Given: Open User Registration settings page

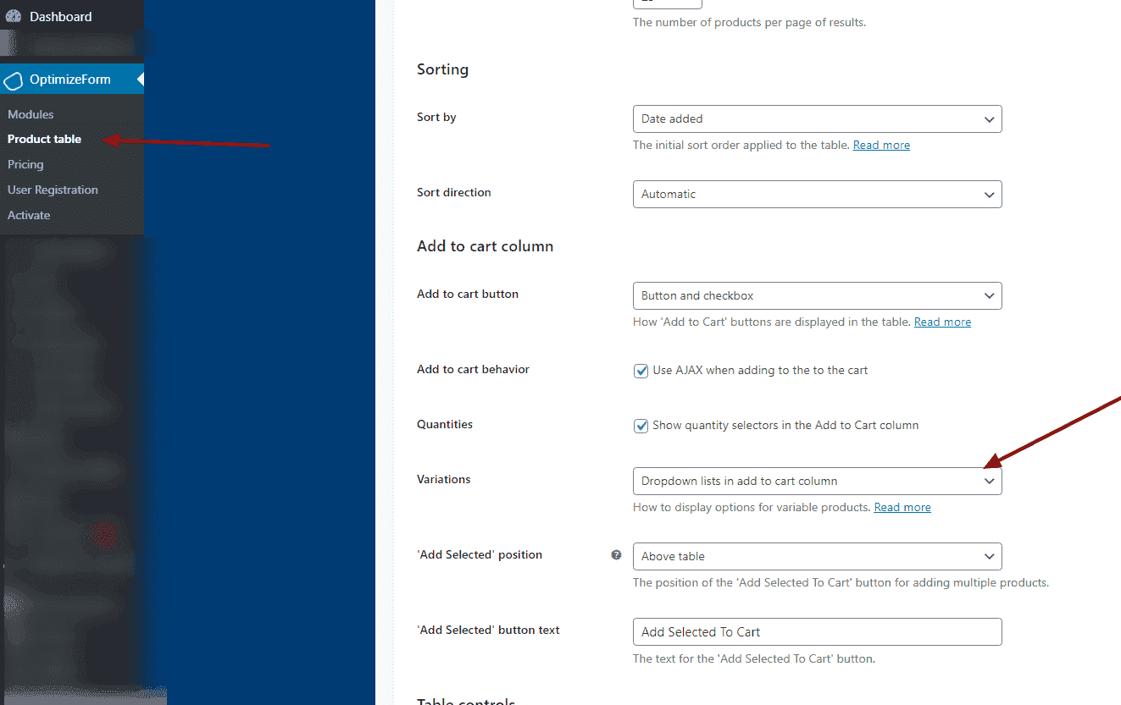Looking at the screenshot, I should [x=53, y=190].
